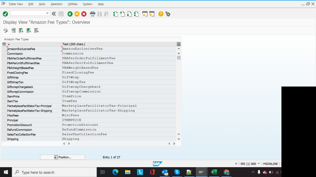
Task: Open a new SAP session with the create session icon
Action: [x=152, y=14]
